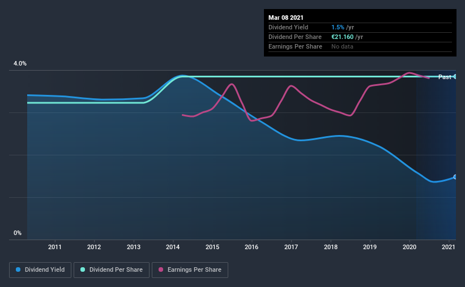Click the Mar 08 2021 tooltip date

click(x=286, y=18)
